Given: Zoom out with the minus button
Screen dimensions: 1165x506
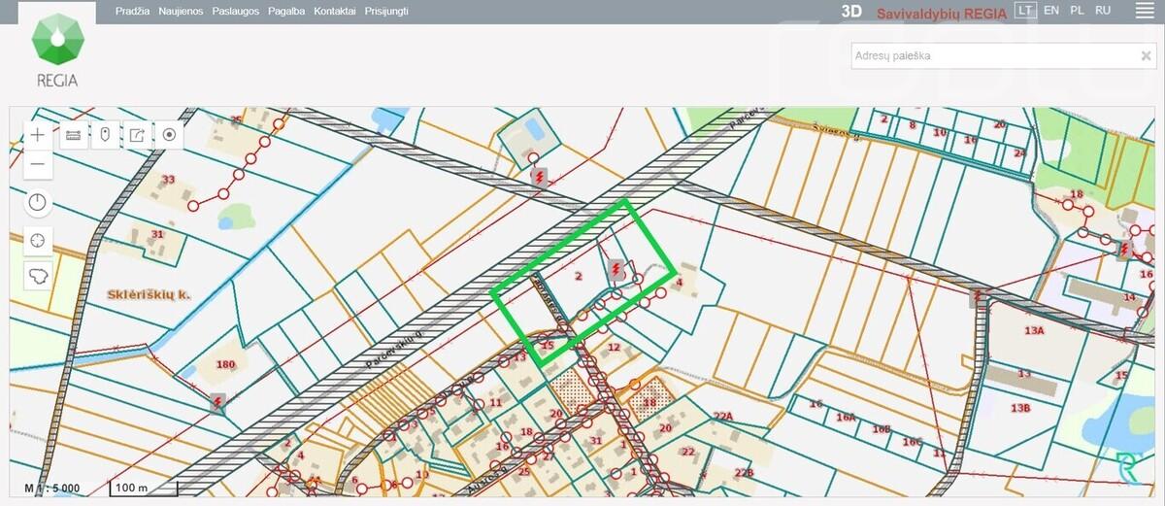Looking at the screenshot, I should (x=38, y=164).
